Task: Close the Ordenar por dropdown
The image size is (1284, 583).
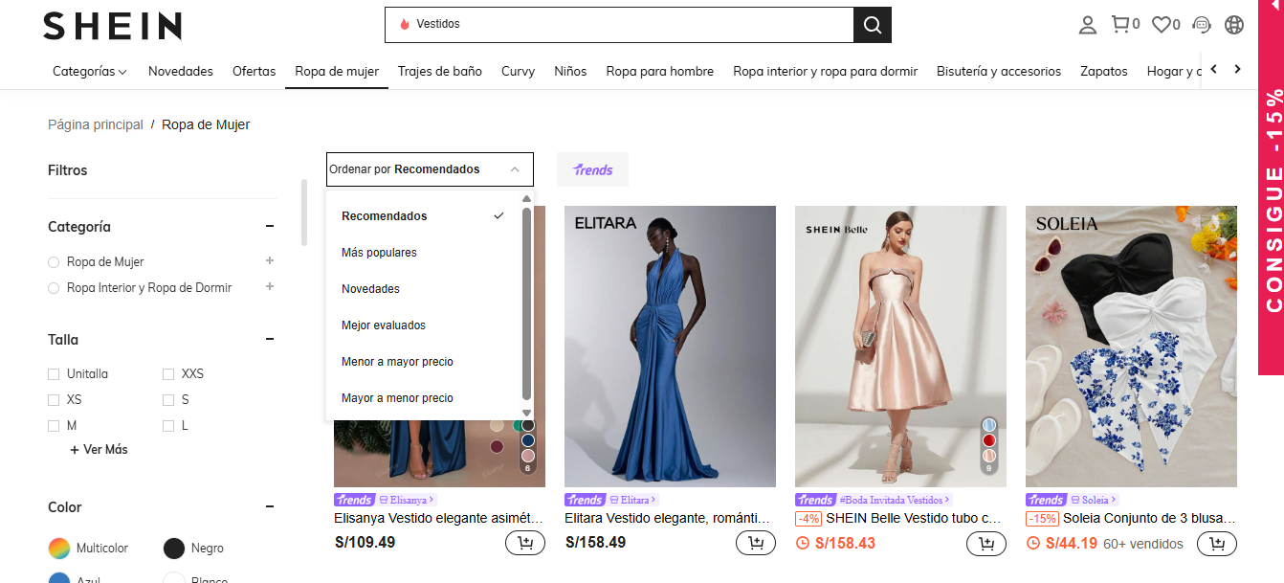Action: (430, 169)
